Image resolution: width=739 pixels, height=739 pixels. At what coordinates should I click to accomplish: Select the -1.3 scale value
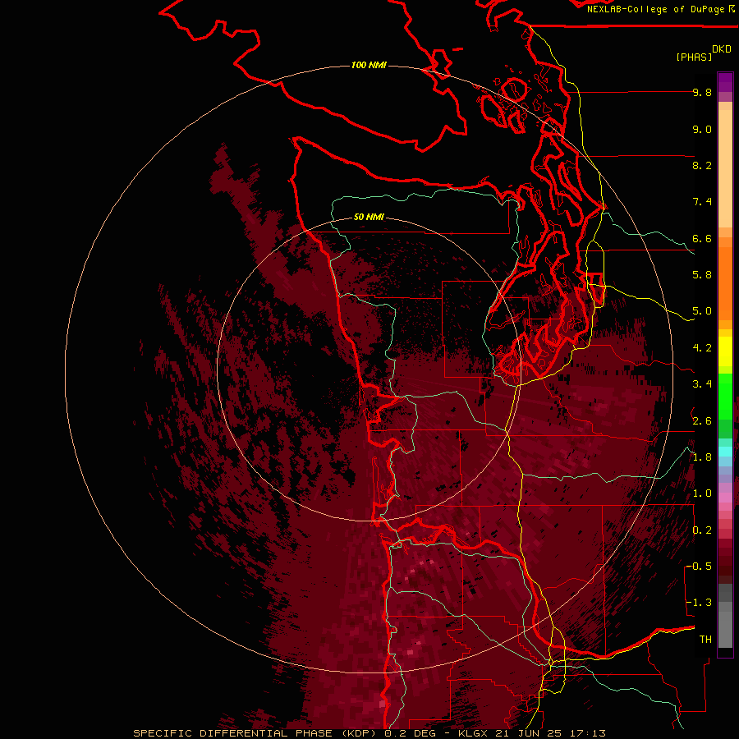point(699,603)
